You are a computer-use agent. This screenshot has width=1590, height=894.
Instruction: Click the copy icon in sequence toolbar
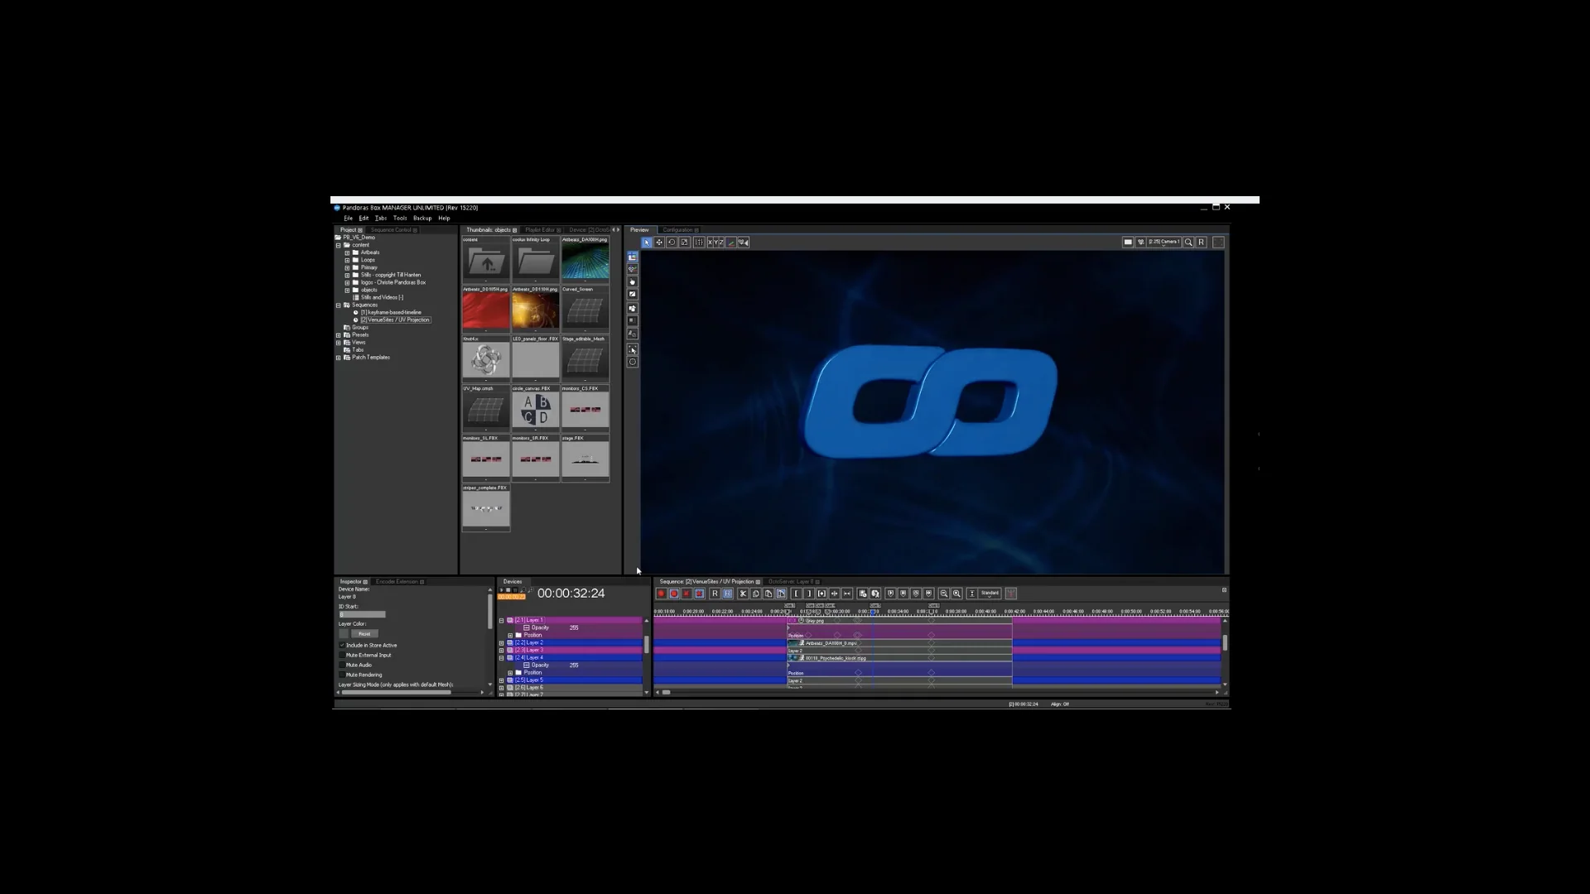tap(755, 594)
